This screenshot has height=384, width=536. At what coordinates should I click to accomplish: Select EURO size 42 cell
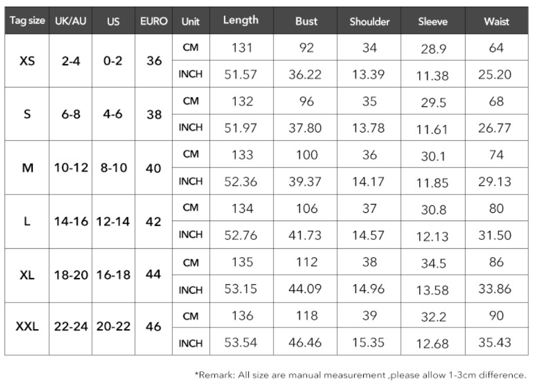tap(153, 222)
